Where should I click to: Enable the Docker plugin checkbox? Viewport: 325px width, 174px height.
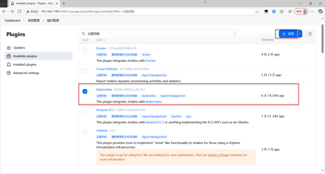pos(85,50)
